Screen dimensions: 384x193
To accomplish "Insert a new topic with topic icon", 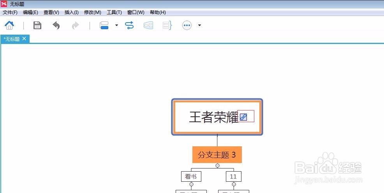I will [x=104, y=25].
